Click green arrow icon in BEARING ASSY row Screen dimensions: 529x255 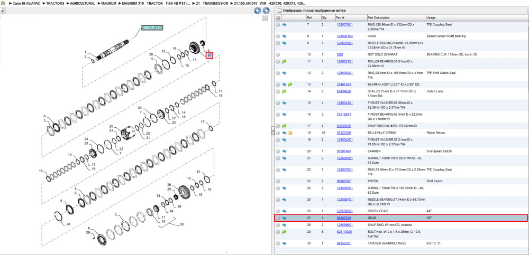tap(290, 84)
